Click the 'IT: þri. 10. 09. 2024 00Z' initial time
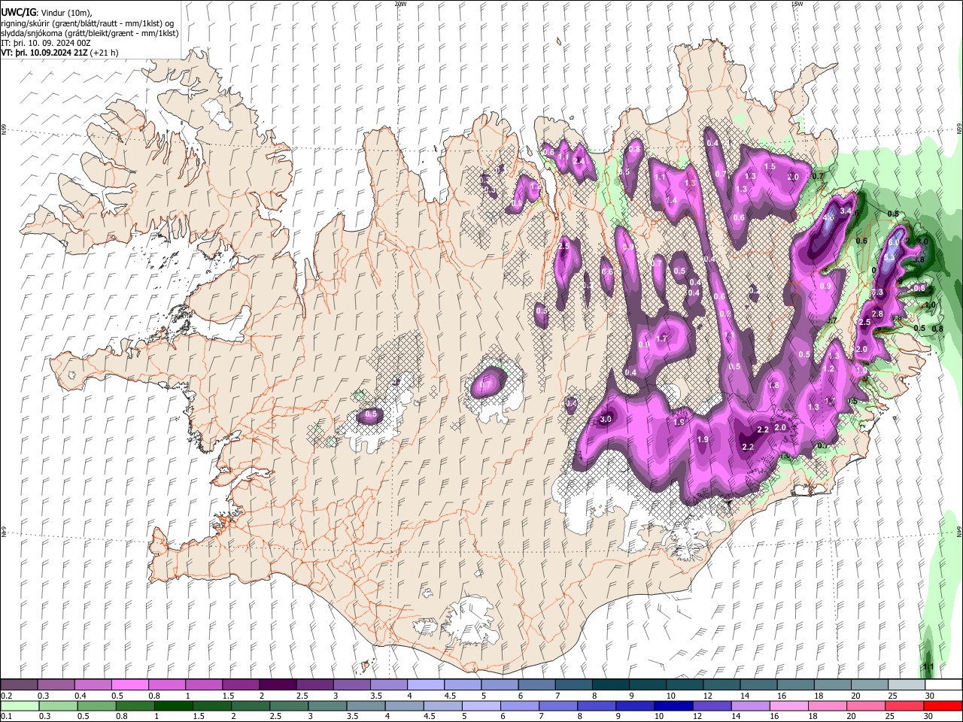Viewport: 963px width, 722px height. click(45, 43)
